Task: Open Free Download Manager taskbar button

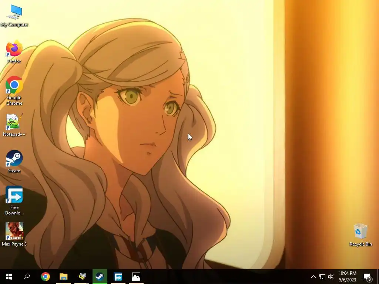Action: 118,277
